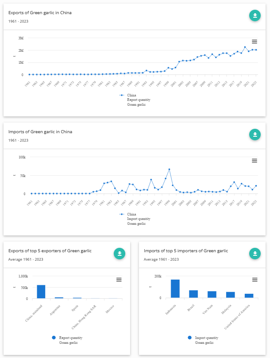Open hamburger menu on China exports chart

click(255, 42)
